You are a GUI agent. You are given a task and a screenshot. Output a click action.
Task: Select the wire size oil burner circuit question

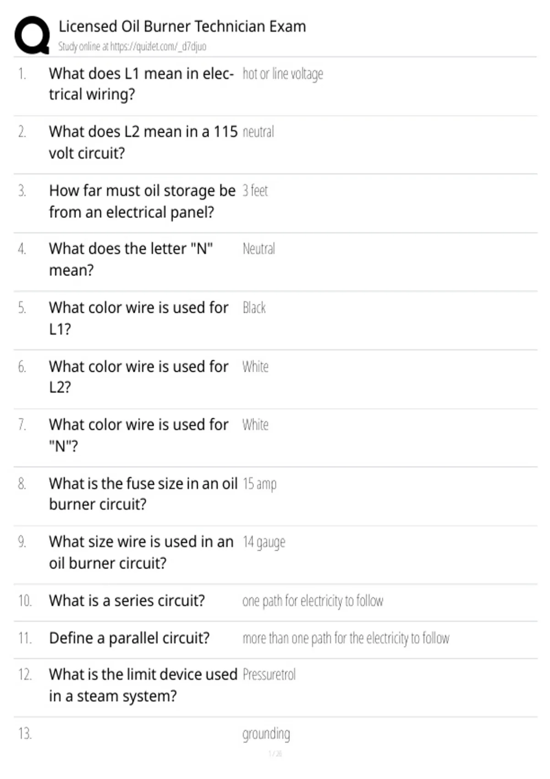pos(141,552)
